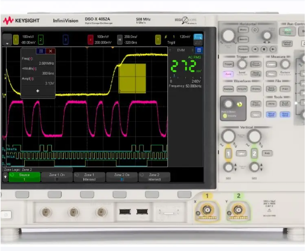Turn the trigger Level knob
The width and height of the screenshot is (306, 251).
pos(242,64)
